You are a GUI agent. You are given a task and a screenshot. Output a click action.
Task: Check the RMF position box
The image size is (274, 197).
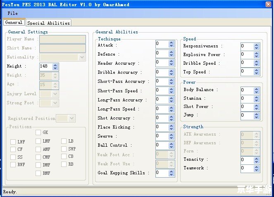pyautogui.click(x=38, y=173)
